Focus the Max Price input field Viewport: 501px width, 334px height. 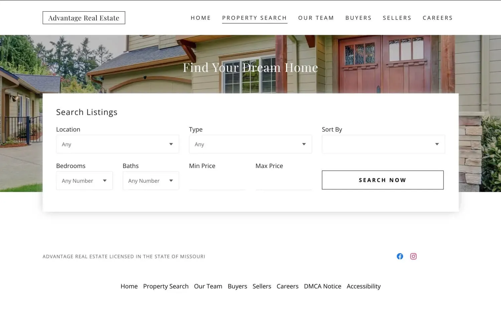coord(283,181)
